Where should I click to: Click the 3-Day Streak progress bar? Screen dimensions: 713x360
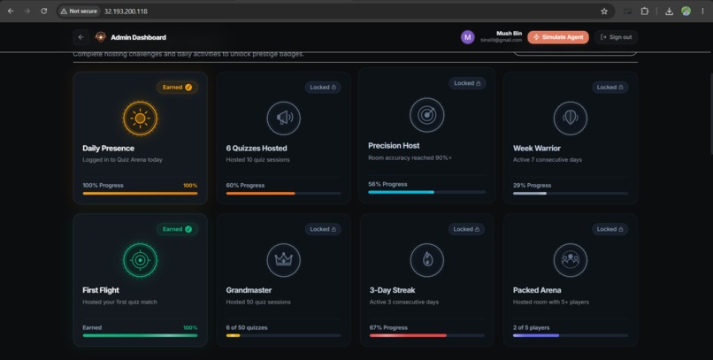point(427,335)
